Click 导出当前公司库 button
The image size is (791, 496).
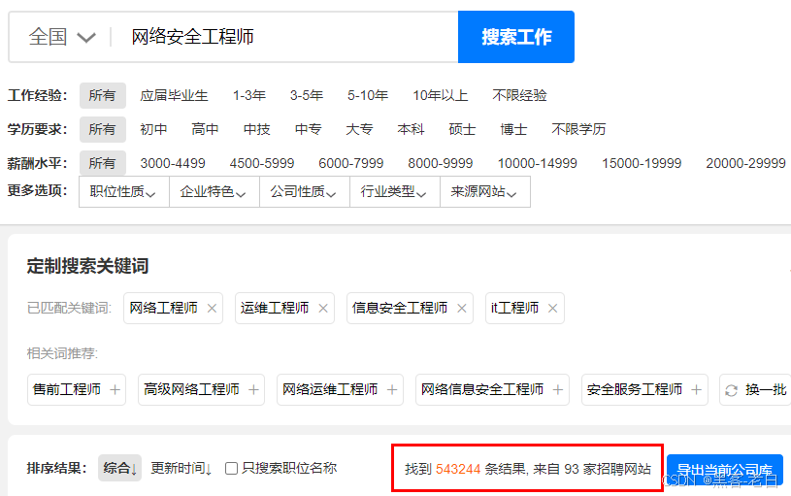coord(724,470)
